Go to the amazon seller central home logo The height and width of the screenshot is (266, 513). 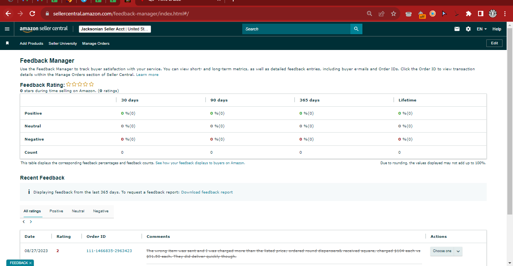(x=44, y=29)
